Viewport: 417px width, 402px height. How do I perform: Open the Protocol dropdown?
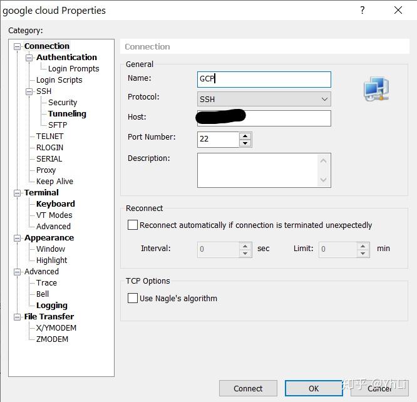point(264,99)
